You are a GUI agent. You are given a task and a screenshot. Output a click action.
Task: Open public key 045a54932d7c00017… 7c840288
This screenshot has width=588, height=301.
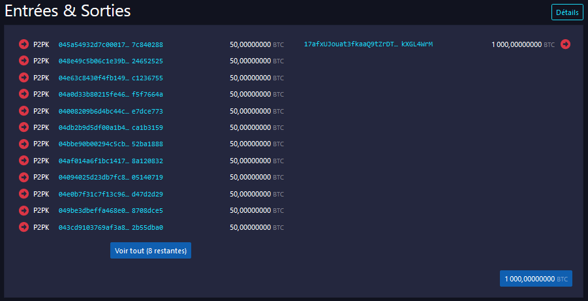point(111,44)
